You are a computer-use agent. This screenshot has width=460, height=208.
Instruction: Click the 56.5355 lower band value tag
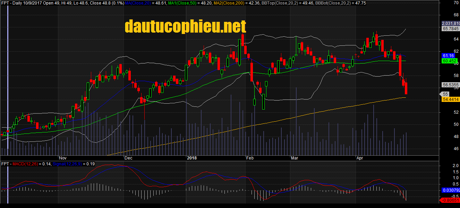[450, 85]
